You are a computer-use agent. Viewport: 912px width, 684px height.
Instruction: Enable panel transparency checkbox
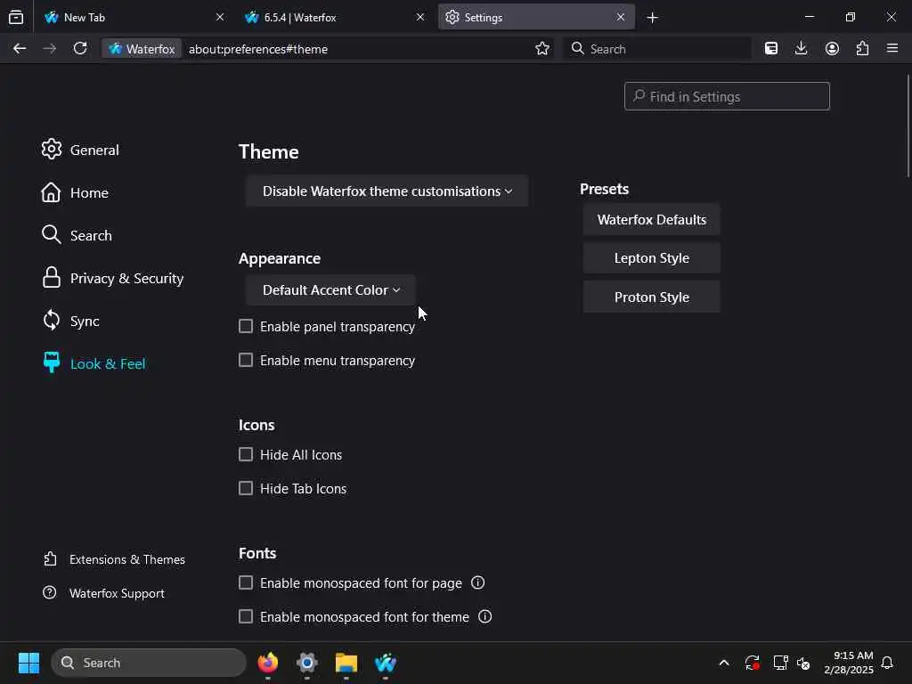[x=246, y=326]
